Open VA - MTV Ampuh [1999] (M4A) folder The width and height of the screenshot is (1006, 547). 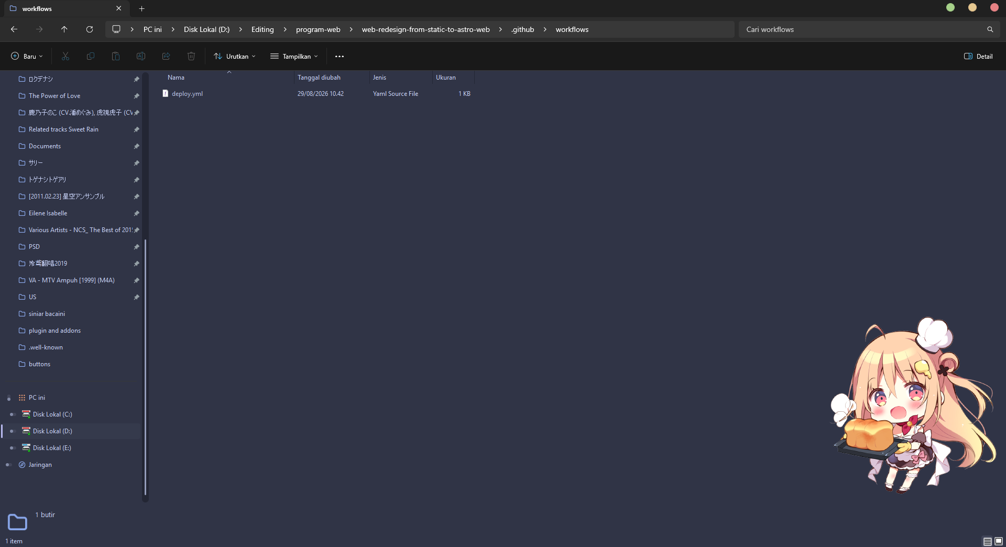(x=71, y=280)
